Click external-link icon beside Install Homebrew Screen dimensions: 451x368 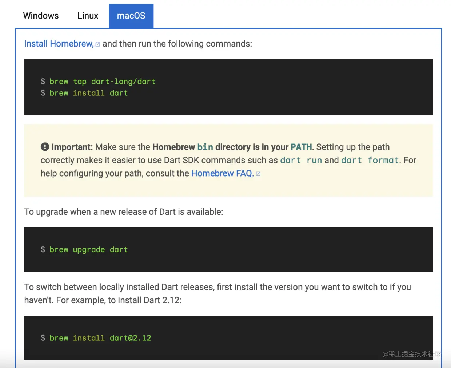[x=97, y=44]
